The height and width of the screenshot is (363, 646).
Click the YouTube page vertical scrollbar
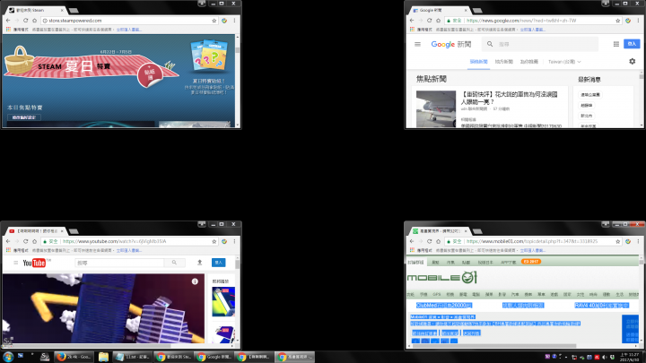pos(237,264)
